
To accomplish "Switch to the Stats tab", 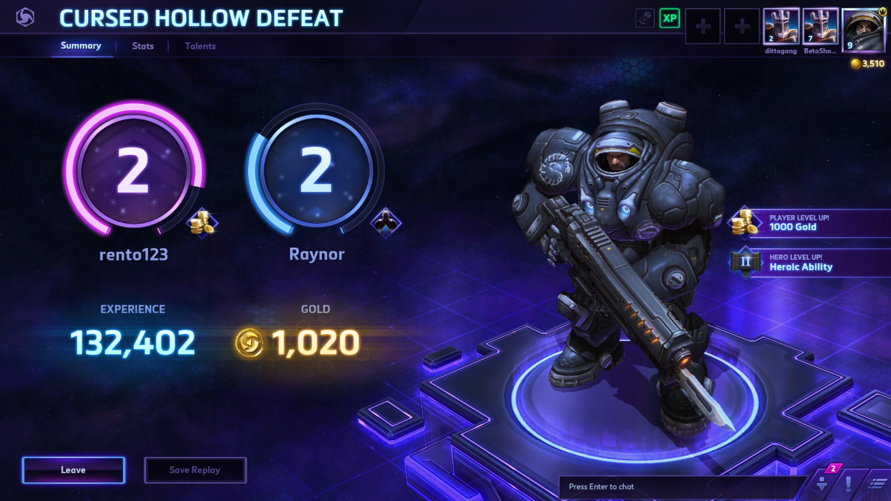I will pyautogui.click(x=143, y=46).
